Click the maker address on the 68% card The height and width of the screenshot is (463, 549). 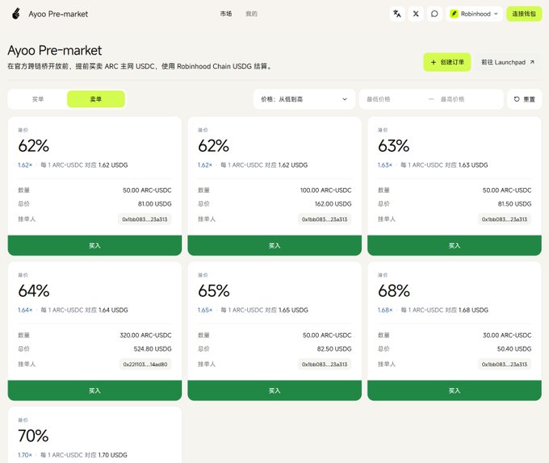[x=505, y=365]
